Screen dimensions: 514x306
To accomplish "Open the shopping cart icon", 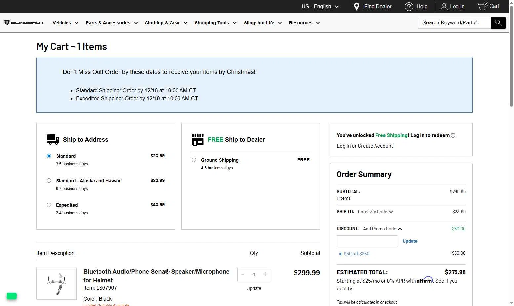I will coord(482,6).
